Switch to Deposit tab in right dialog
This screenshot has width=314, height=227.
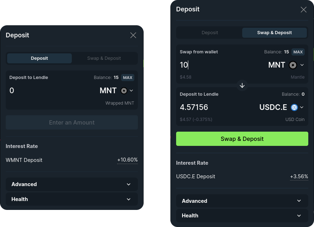point(210,33)
